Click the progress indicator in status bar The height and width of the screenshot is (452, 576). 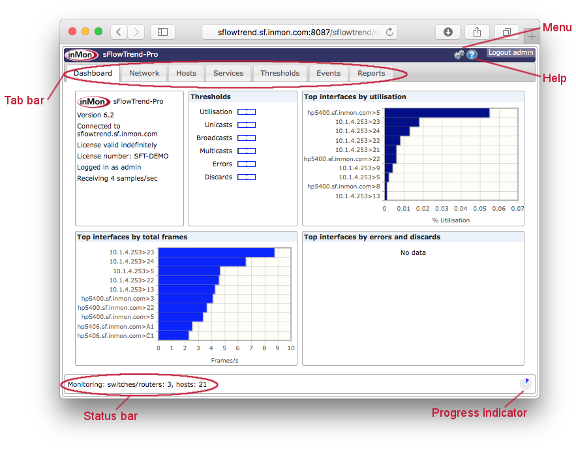click(526, 384)
